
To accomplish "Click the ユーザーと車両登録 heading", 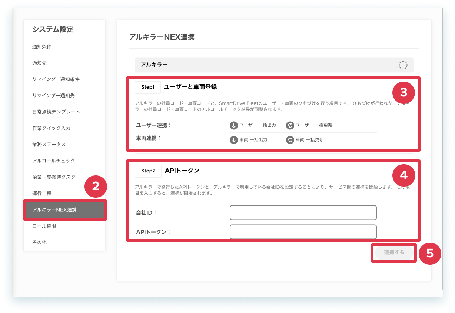I will 190,87.
